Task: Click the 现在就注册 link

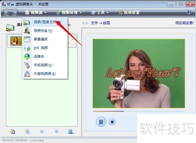Action: (185, 23)
